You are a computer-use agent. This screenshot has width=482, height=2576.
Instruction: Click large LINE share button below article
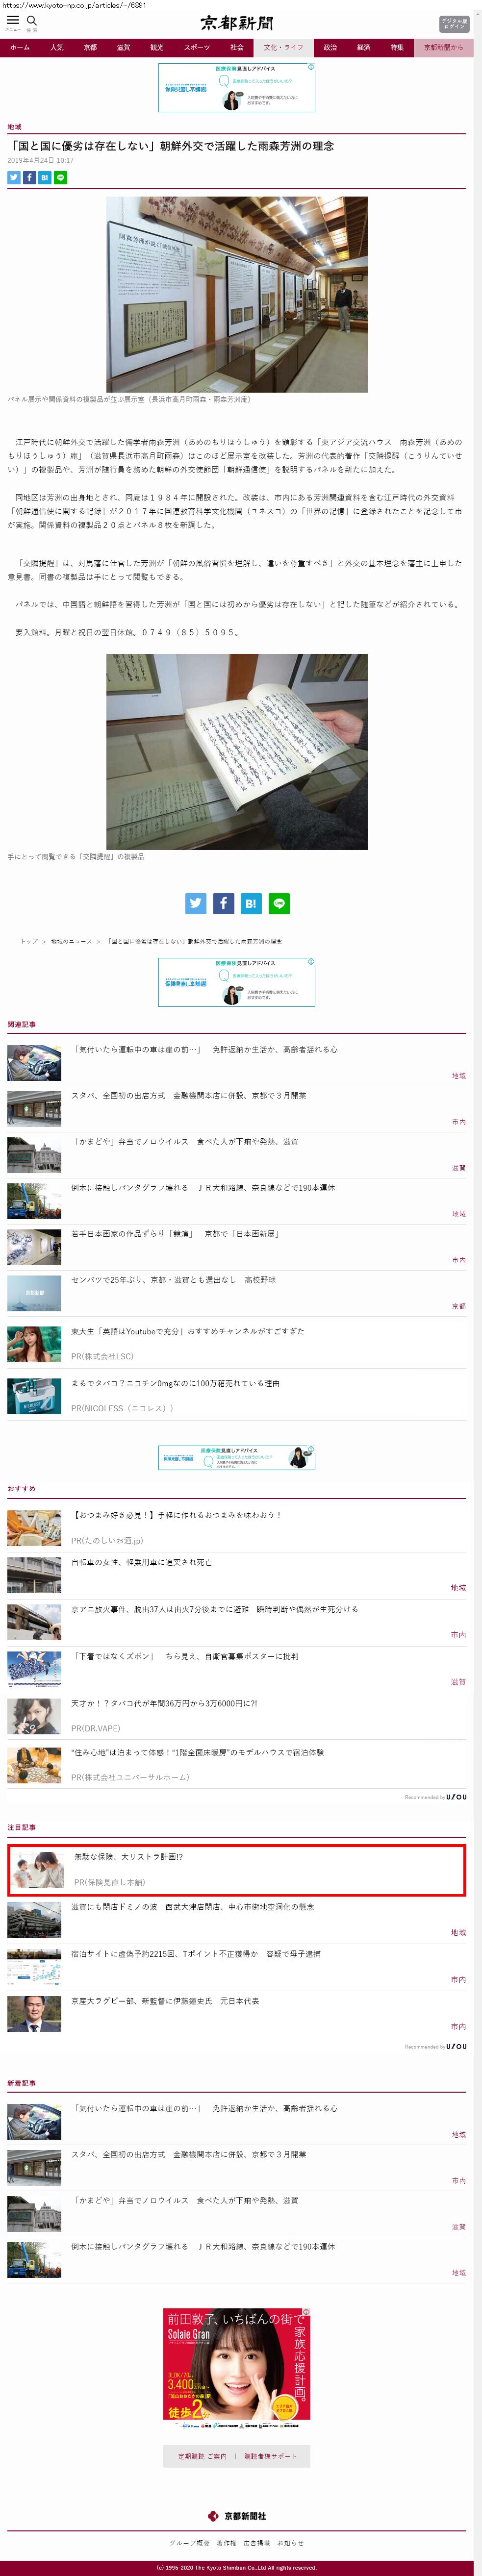coord(279,903)
